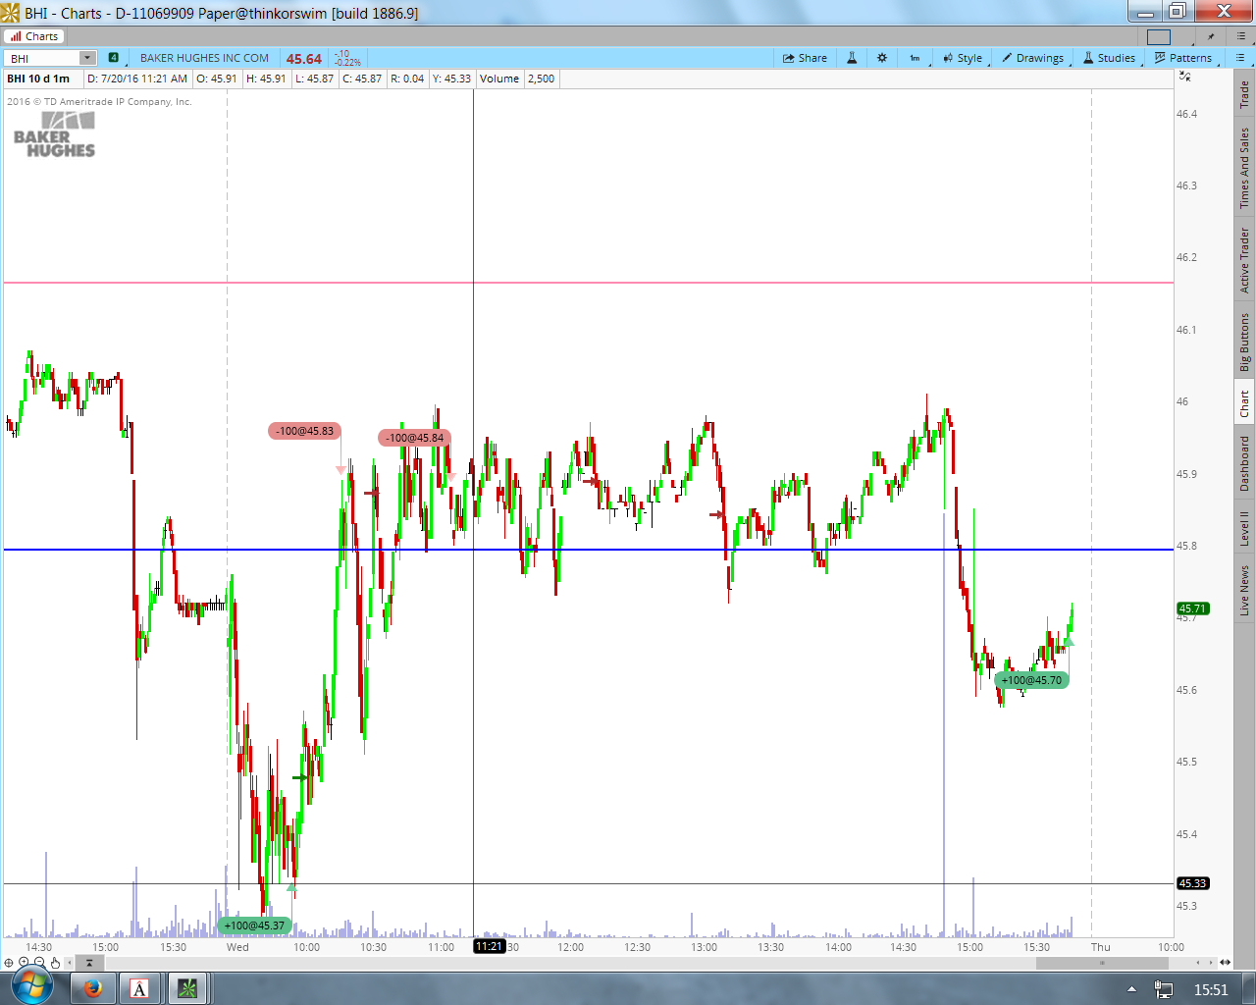The width and height of the screenshot is (1256, 1005).
Task: Open chart settings gear icon
Action: click(882, 58)
